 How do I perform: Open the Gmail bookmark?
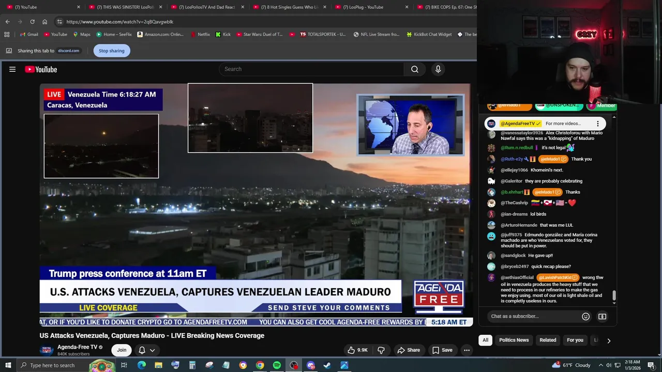tap(29, 35)
